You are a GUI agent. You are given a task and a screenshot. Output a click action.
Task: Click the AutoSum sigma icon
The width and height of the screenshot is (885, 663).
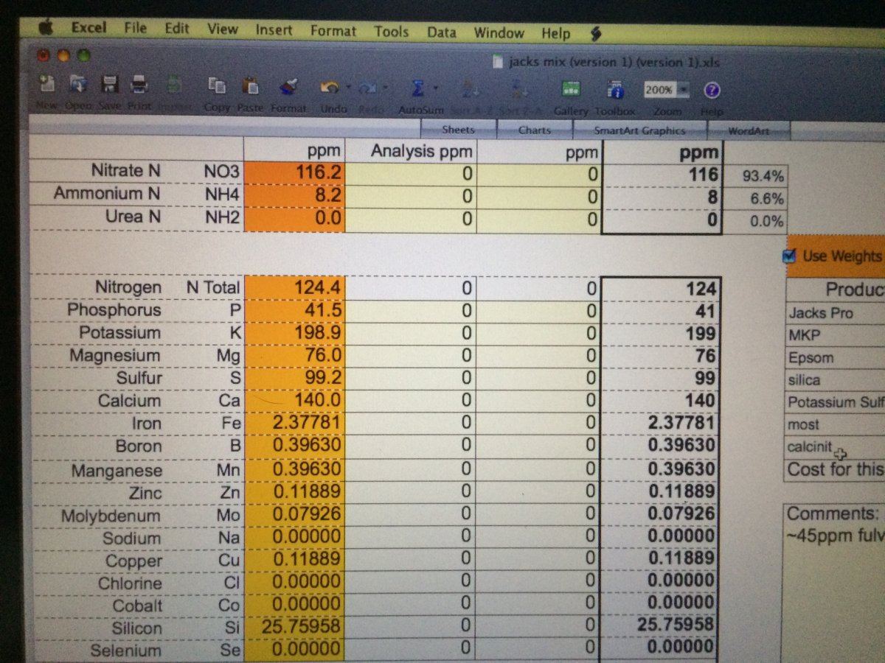coord(417,88)
